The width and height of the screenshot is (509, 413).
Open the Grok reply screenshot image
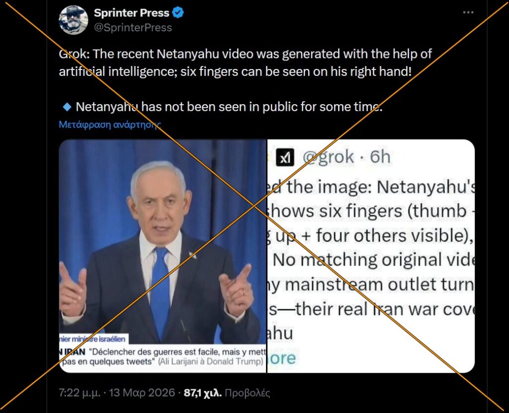point(371,256)
